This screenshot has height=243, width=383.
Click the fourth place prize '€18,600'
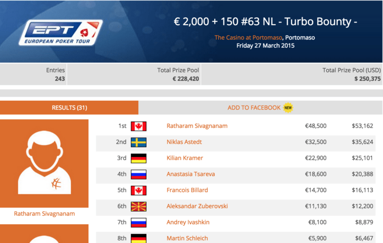tap(316, 174)
